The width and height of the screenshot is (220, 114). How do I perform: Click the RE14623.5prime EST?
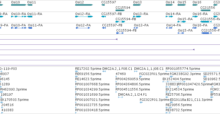point(76,82)
